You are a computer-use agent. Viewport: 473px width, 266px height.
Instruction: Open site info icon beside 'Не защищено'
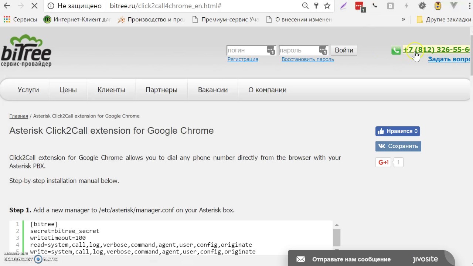tap(51, 6)
